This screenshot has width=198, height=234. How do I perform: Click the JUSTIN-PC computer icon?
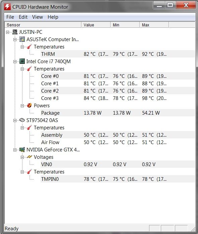click(15, 32)
